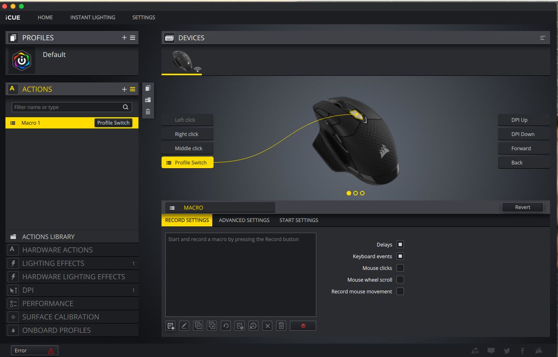Select the Profile Switch button assignment

tap(187, 163)
